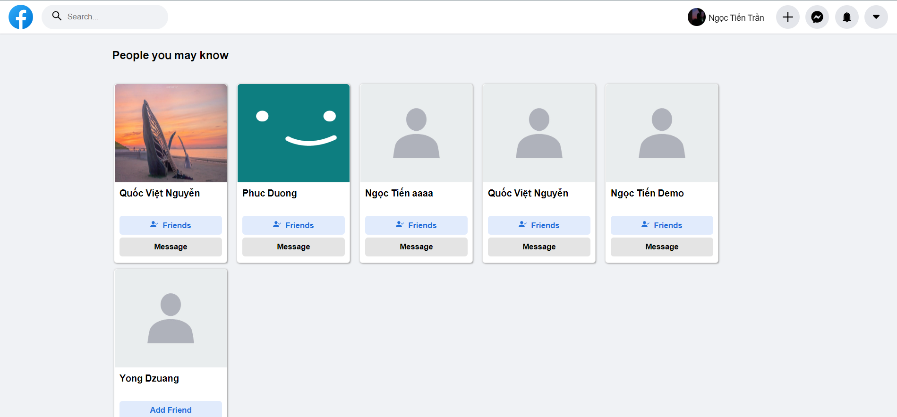
Task: Open Yong Dzuang default avatar picture
Action: [171, 318]
